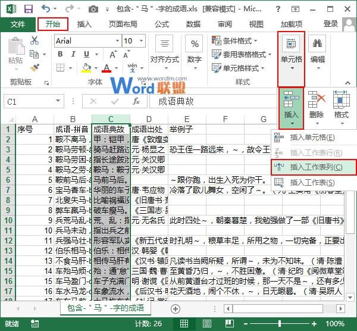The height and width of the screenshot is (331, 357).
Task: Apply red font color swatch
Action: [x=107, y=68]
